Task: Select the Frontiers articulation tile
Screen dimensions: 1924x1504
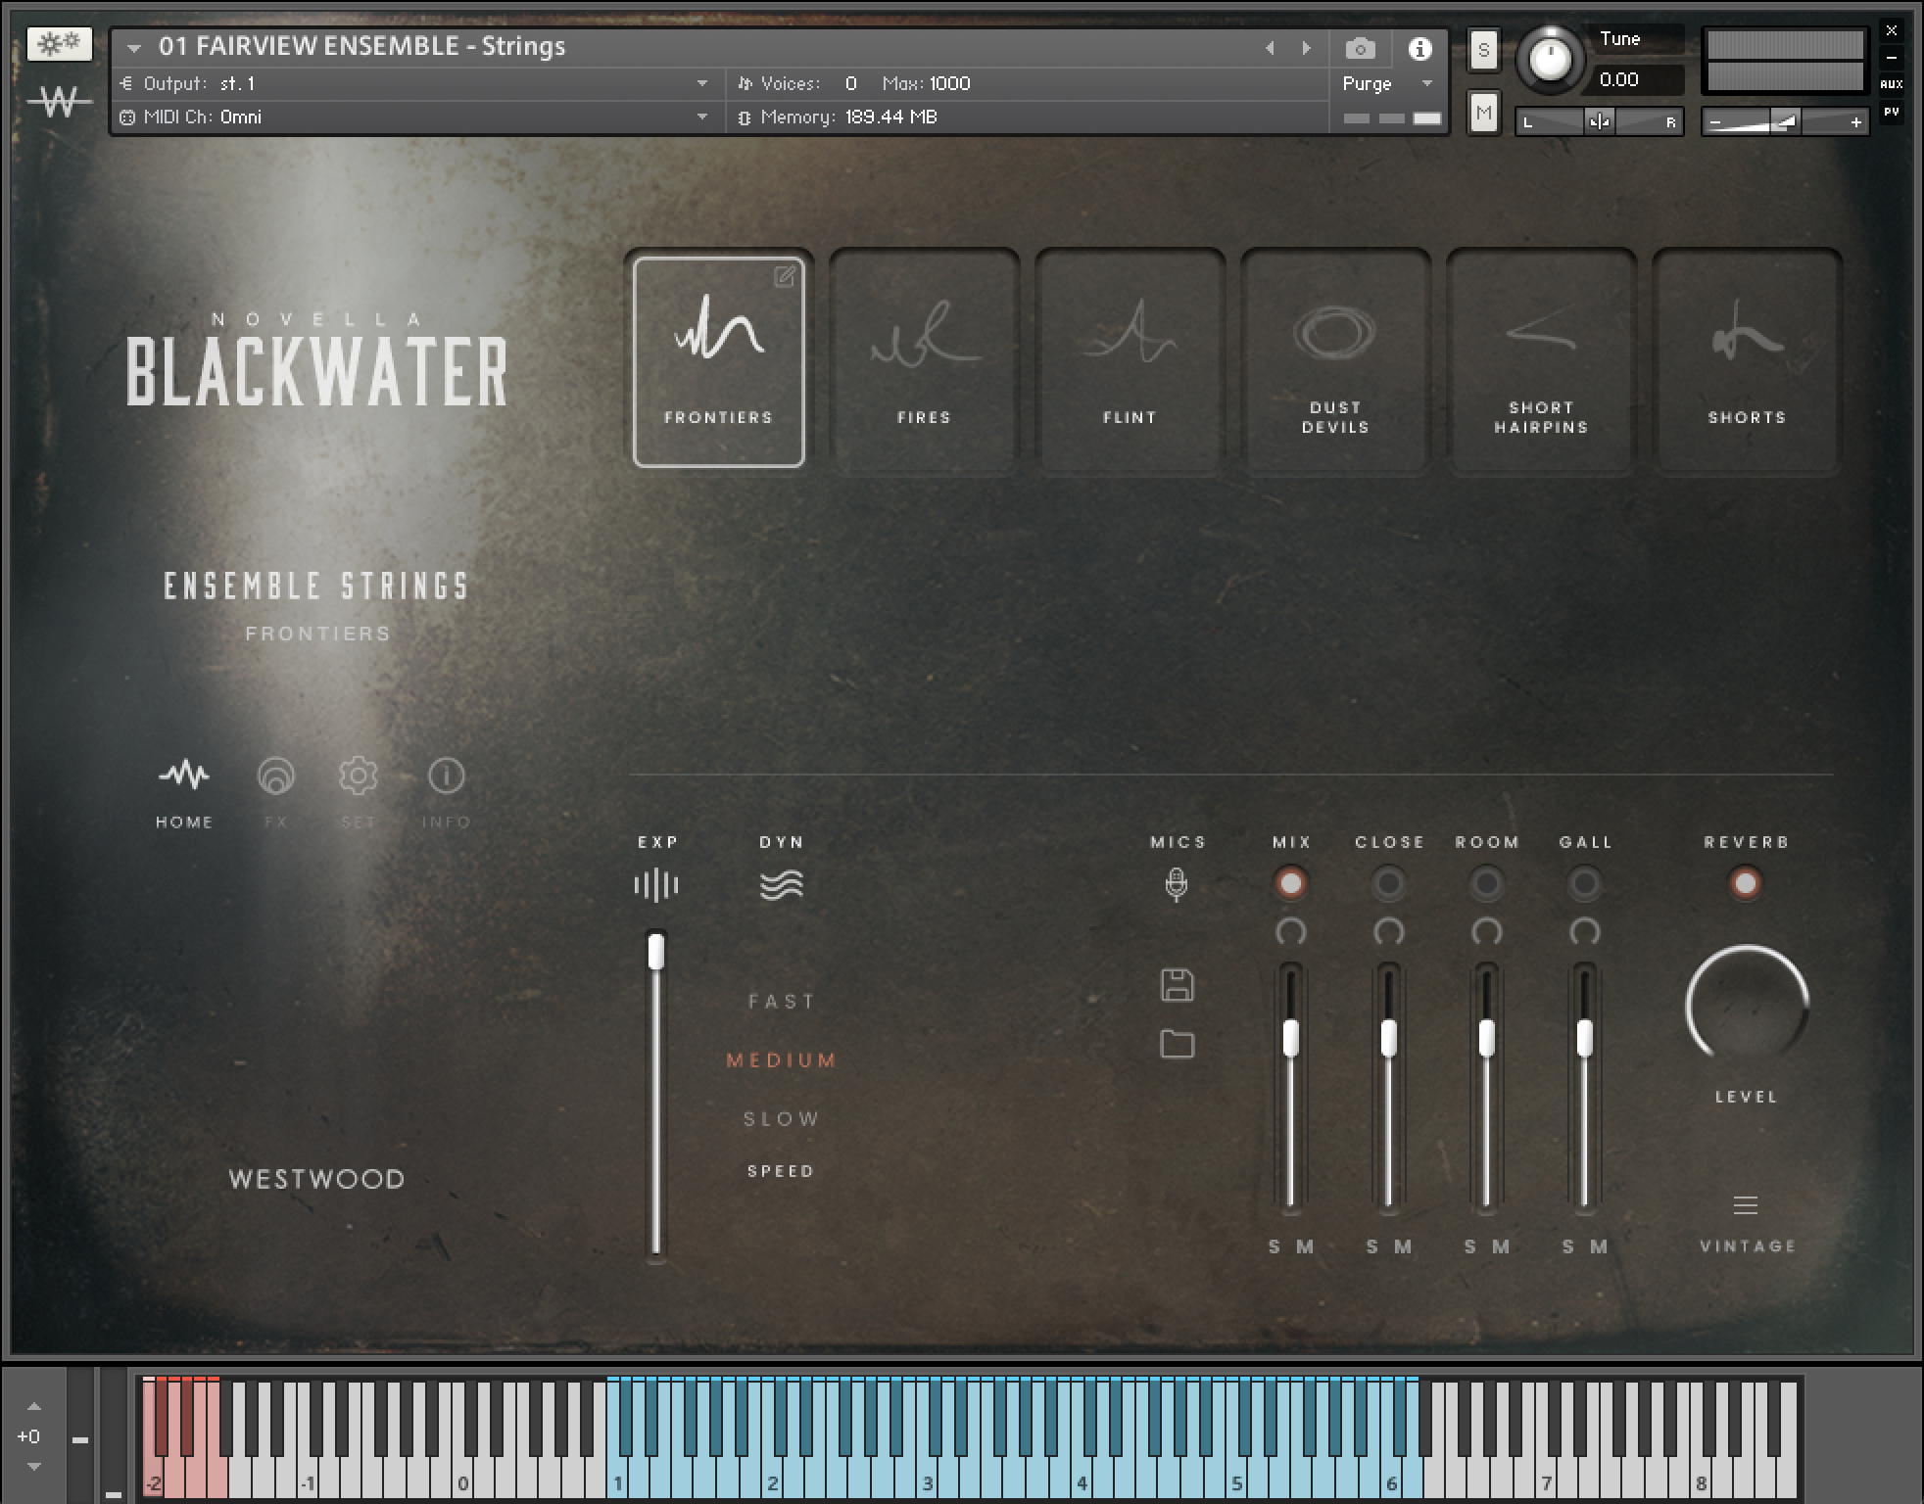Action: (x=718, y=361)
